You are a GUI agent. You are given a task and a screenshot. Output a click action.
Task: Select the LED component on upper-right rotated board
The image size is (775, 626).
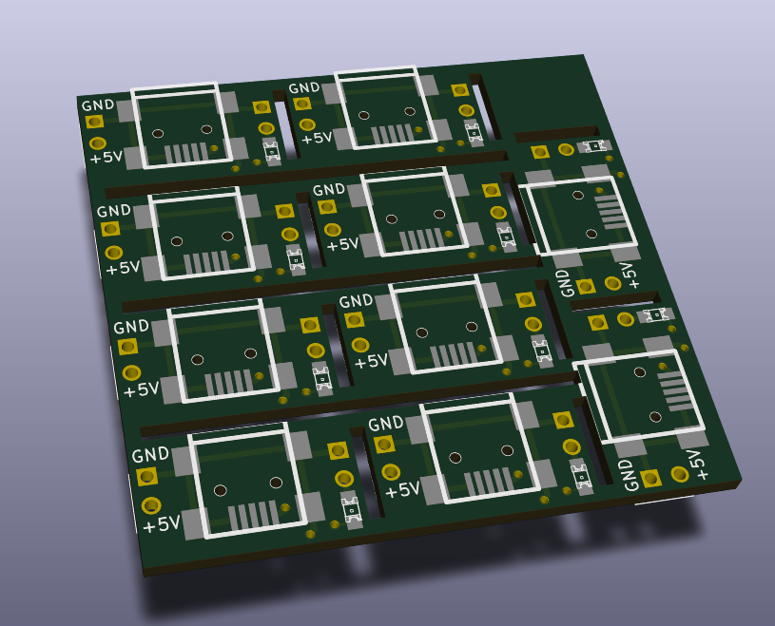tap(594, 146)
